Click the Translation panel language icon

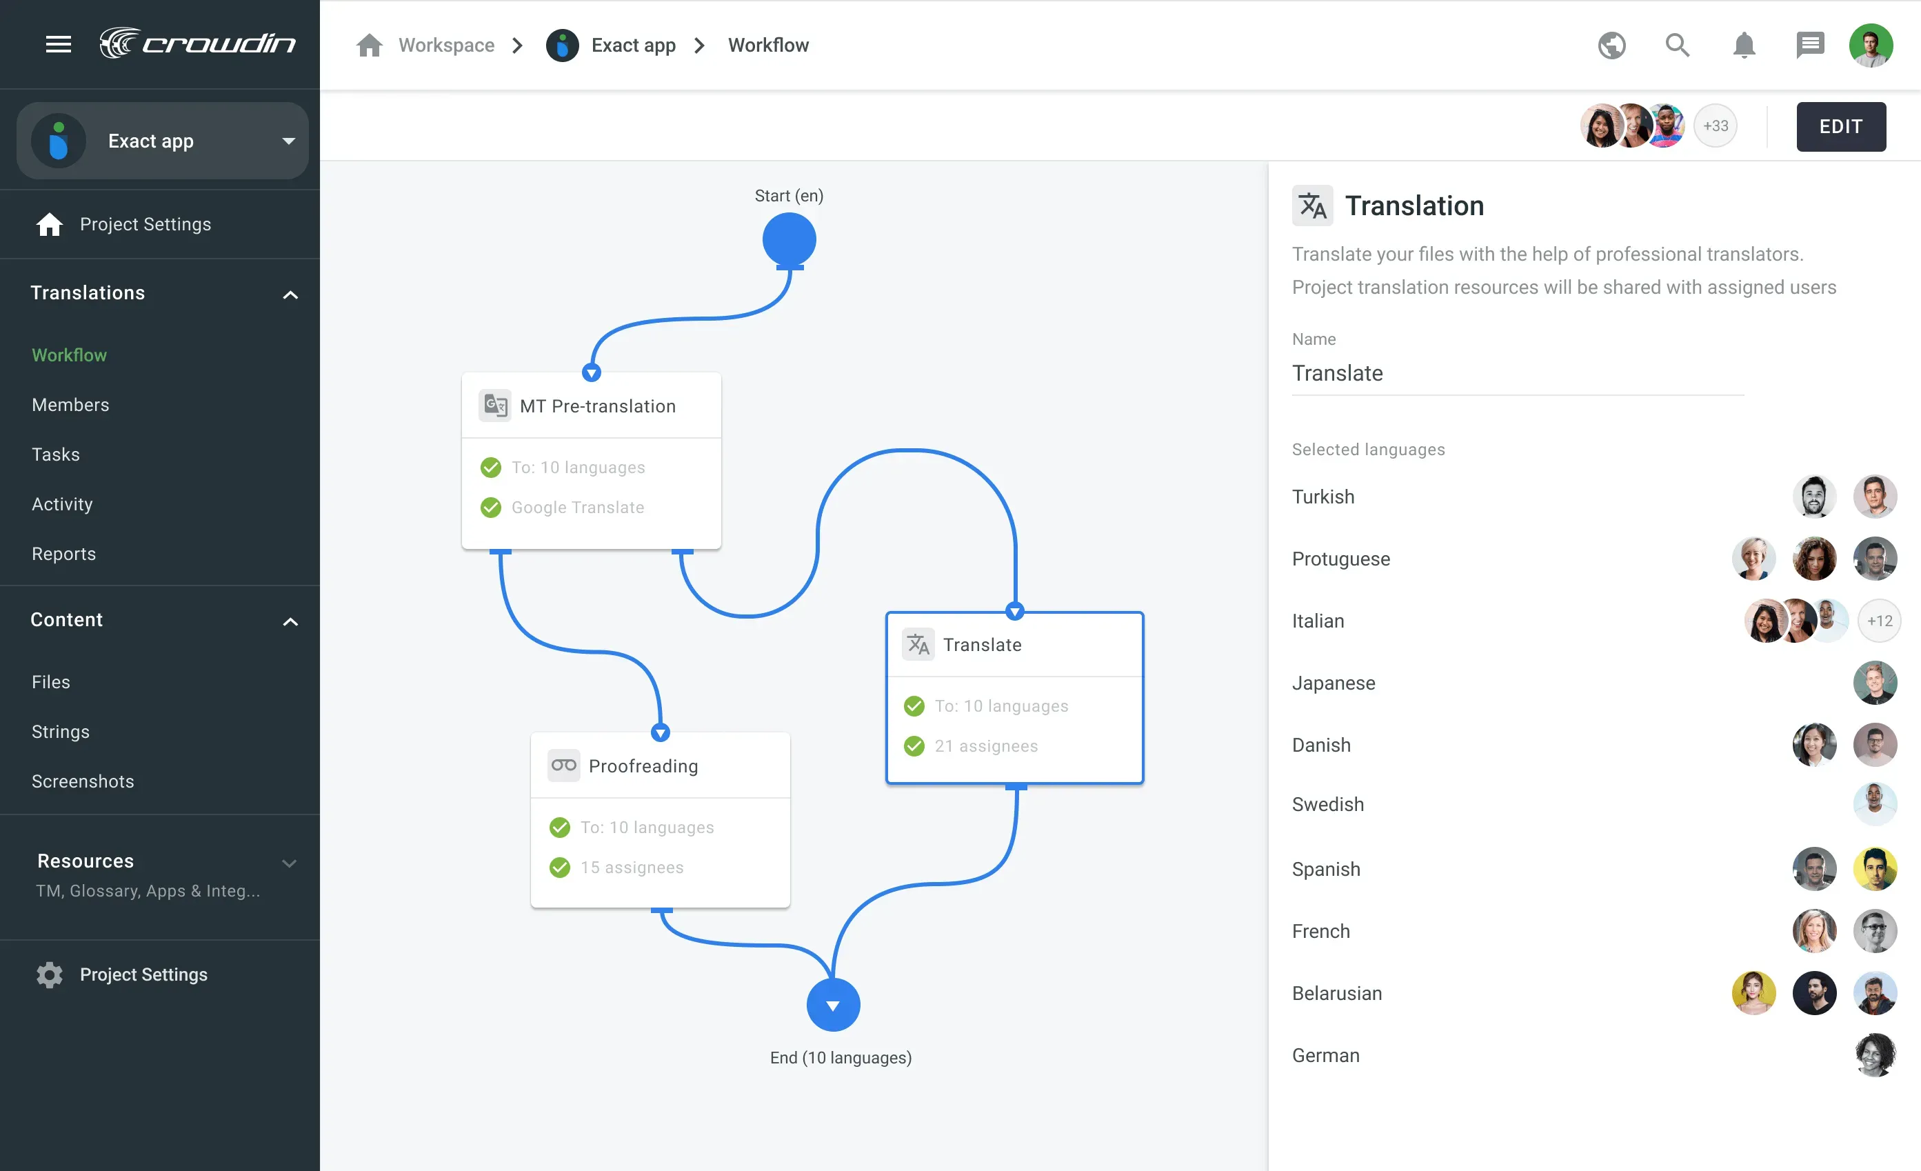pyautogui.click(x=1312, y=205)
